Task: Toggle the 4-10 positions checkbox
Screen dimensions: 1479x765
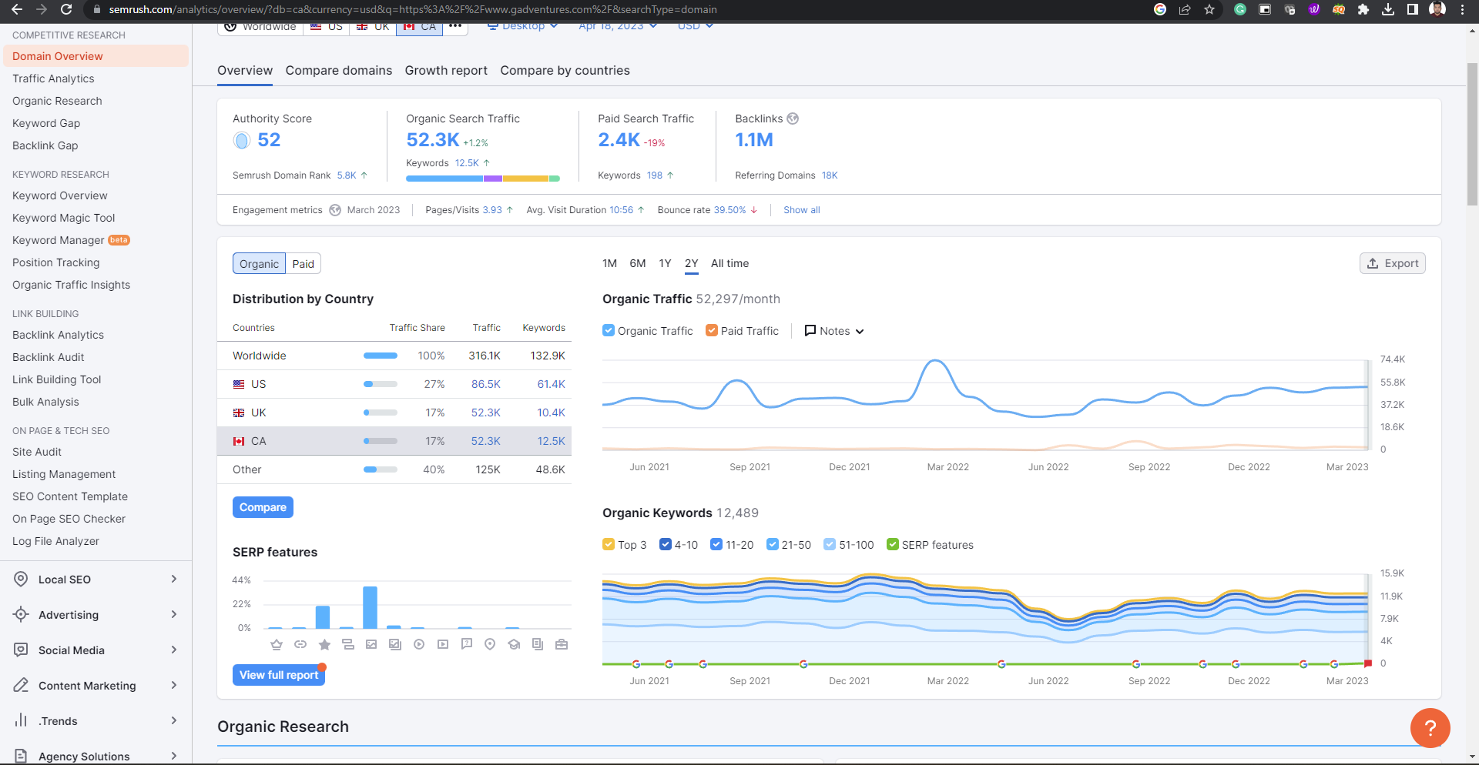Action: coord(666,544)
